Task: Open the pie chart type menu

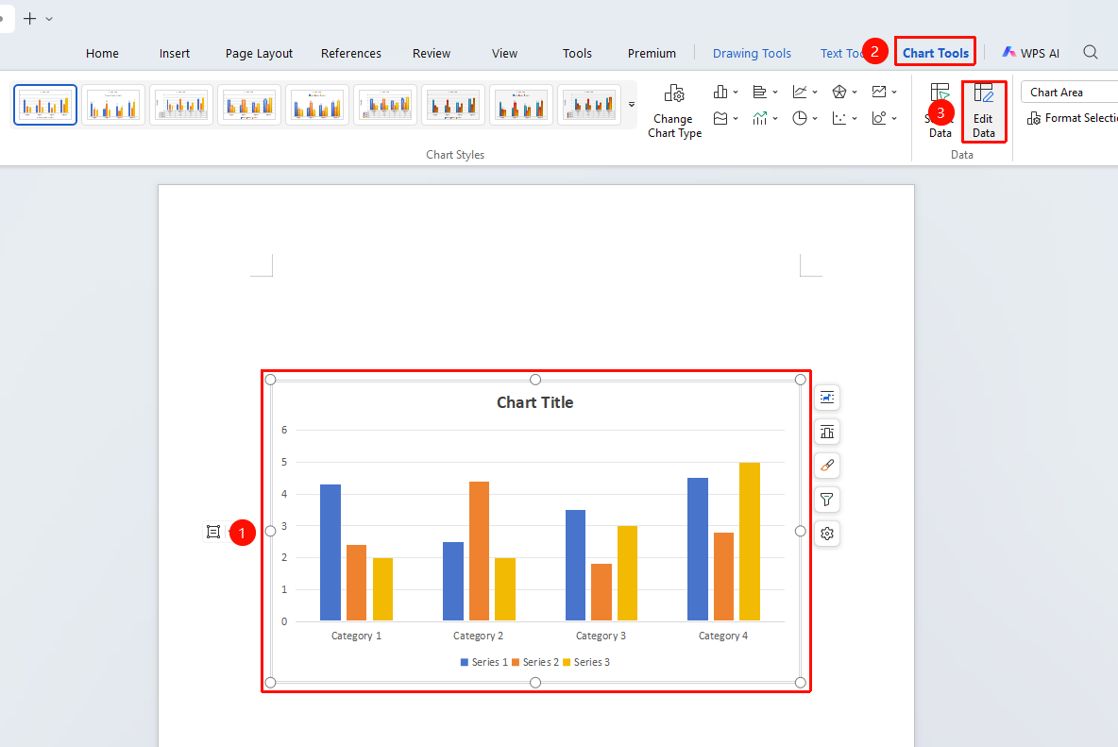Action: pyautogui.click(x=805, y=118)
